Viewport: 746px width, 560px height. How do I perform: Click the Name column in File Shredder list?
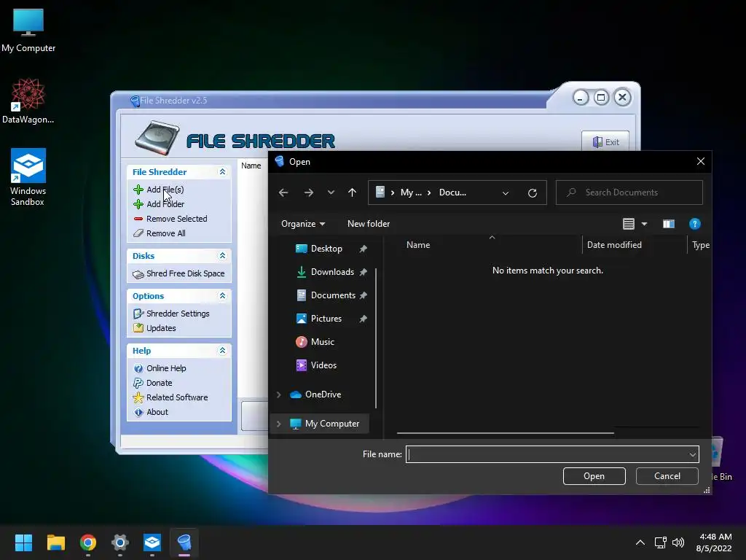coord(251,166)
